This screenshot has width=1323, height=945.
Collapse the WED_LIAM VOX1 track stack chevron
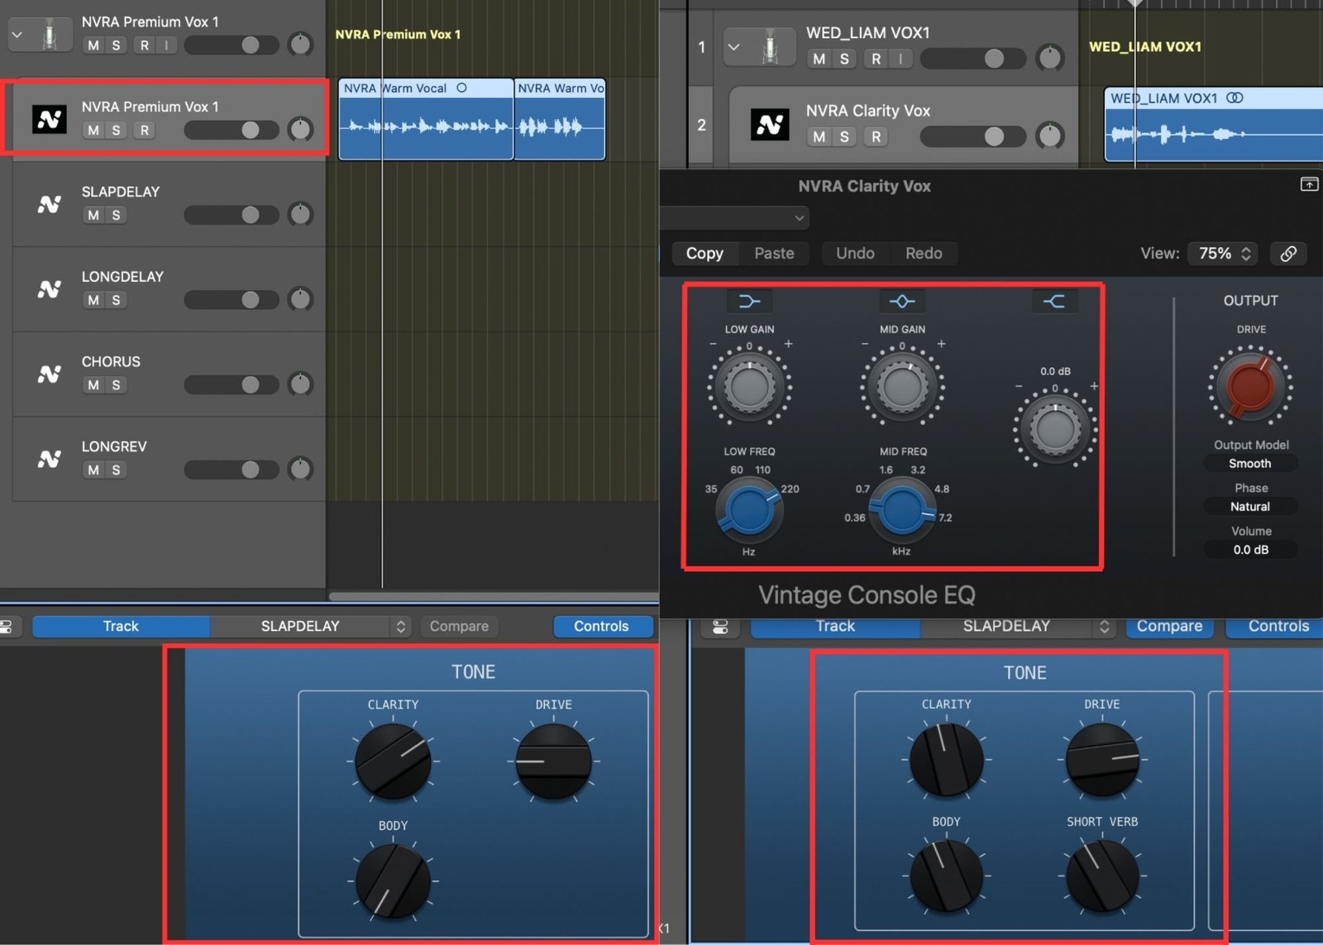coord(733,47)
